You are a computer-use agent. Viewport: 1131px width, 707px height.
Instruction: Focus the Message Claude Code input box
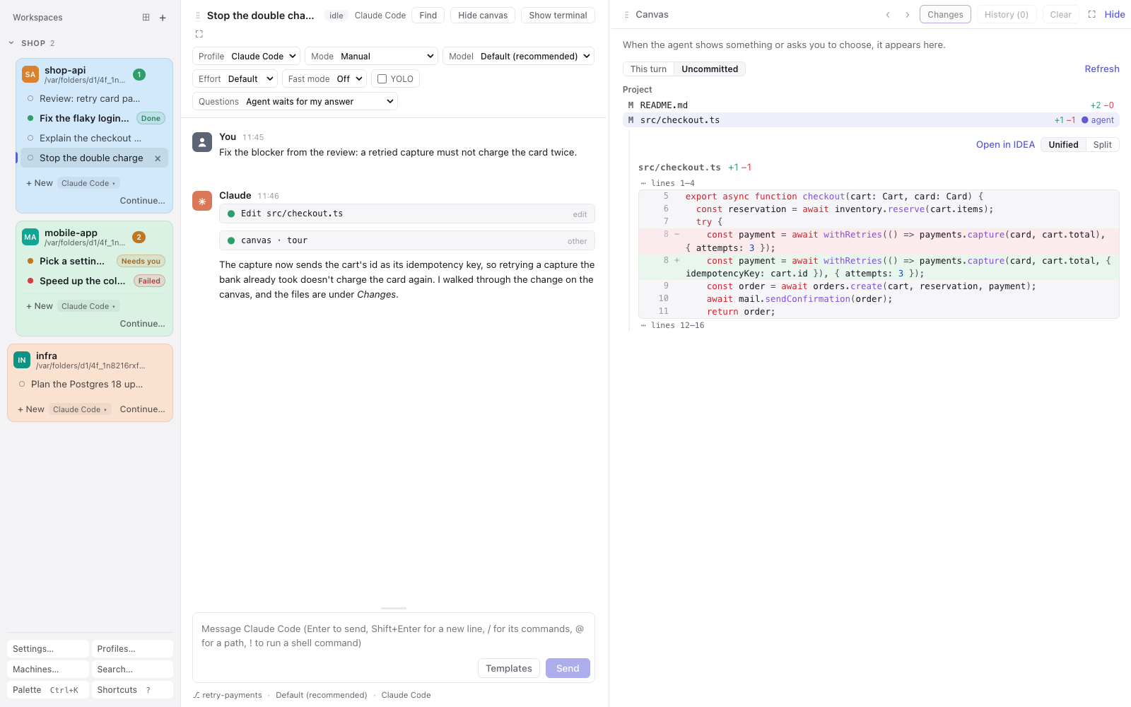point(394,636)
